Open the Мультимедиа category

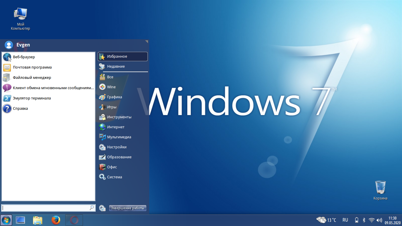[123, 137]
